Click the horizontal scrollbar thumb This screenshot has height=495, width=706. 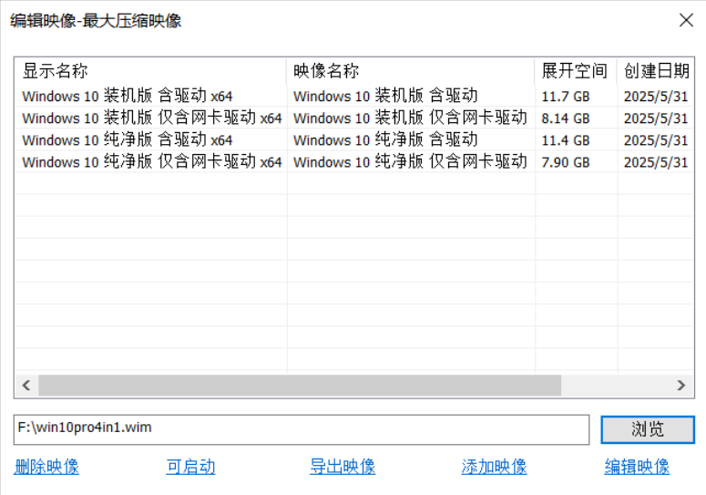click(x=300, y=385)
